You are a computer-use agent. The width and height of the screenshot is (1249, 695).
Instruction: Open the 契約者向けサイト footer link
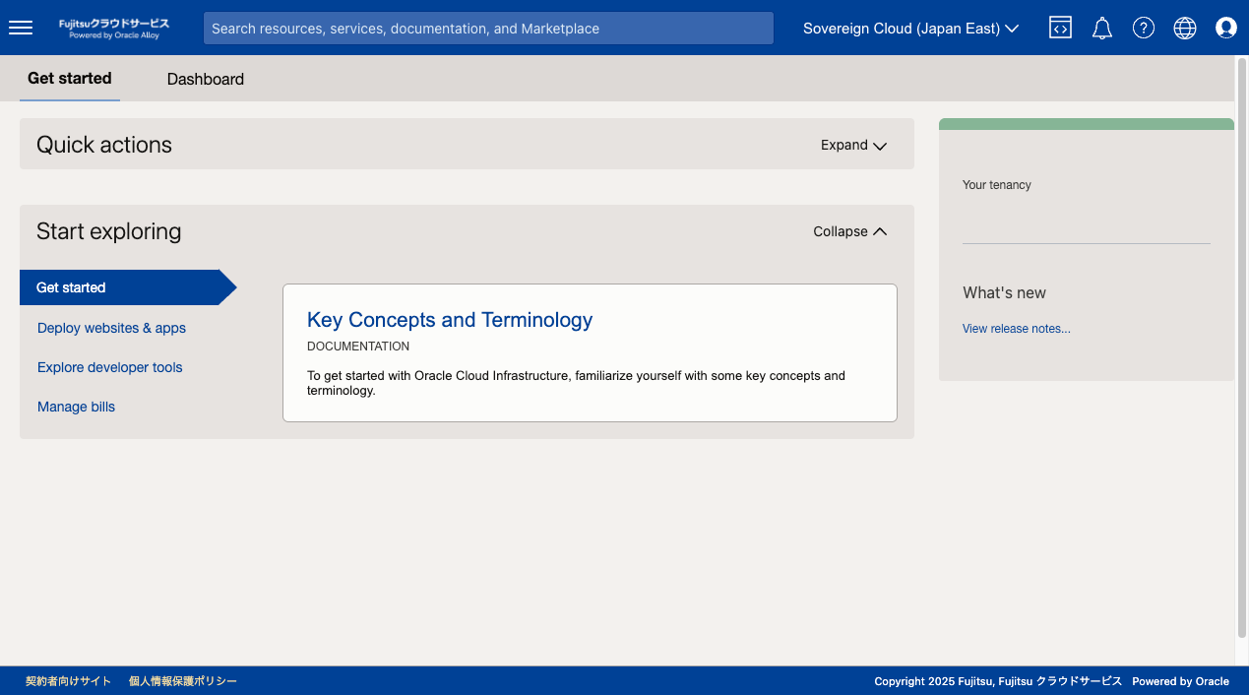[68, 680]
